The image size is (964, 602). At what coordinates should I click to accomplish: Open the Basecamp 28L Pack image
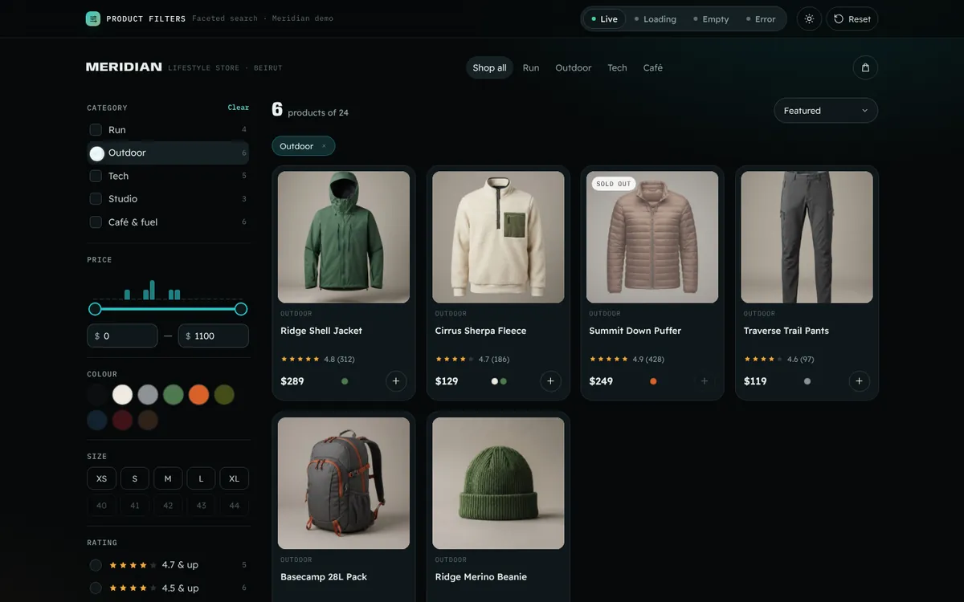(344, 483)
